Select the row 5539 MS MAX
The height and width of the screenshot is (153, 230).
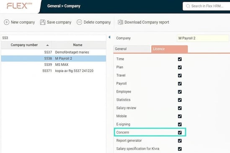(54, 65)
